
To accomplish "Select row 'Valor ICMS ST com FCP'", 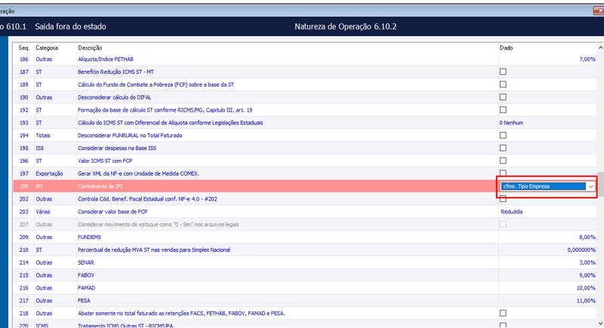I will (x=304, y=161).
